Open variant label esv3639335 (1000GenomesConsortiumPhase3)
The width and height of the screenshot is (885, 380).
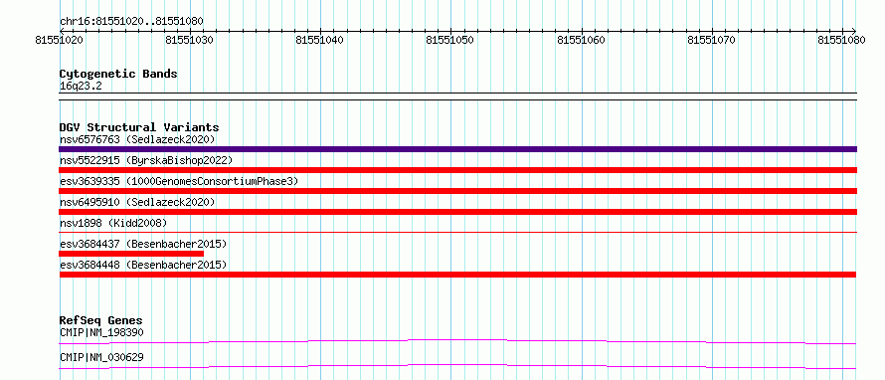[x=179, y=181]
